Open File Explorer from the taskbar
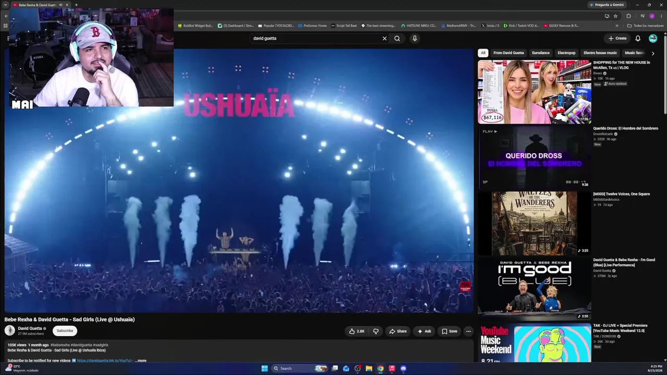The width and height of the screenshot is (667, 375). click(369, 368)
